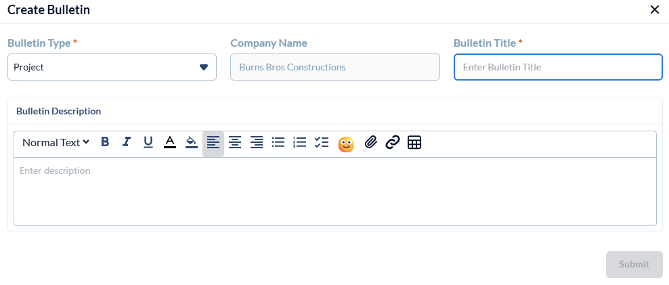The width and height of the screenshot is (669, 285).
Task: Open the Normal Text style dropdown
Action: point(56,143)
